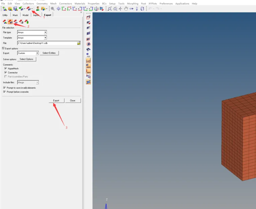The height and width of the screenshot is (209, 256).
Task: Click the Export button
Action: pyautogui.click(x=56, y=101)
